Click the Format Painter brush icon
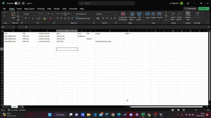Viewport: 211px width, 118px height. [18, 20]
